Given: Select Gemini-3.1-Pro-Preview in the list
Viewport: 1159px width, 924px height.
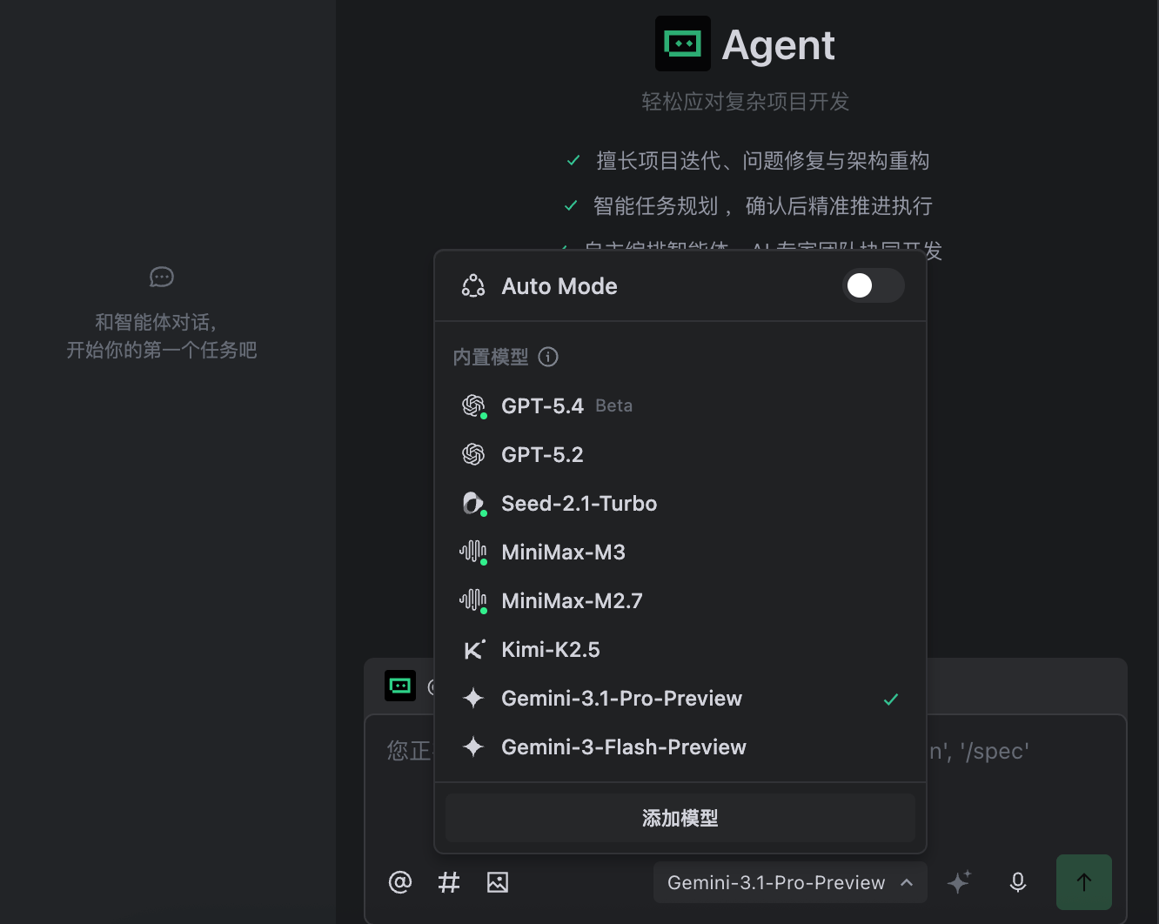Looking at the screenshot, I should 680,698.
